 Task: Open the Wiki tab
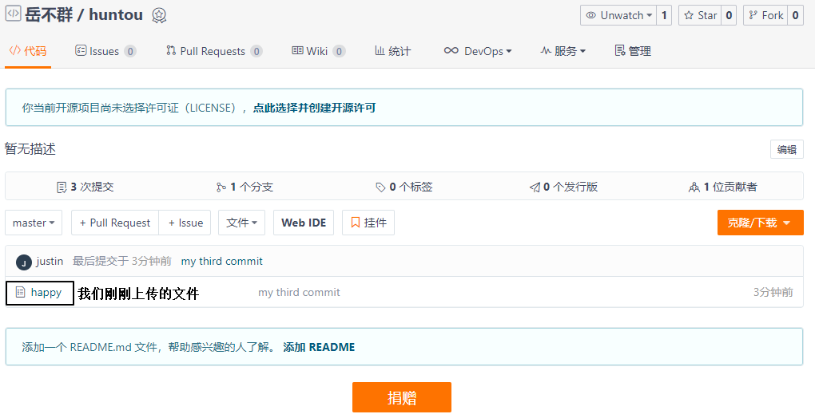pos(316,51)
